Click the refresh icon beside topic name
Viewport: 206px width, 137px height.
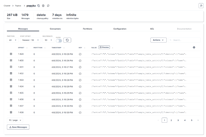[x=48, y=6]
